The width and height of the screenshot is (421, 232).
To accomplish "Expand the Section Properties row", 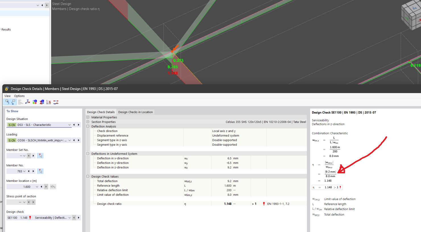I will click(x=88, y=122).
